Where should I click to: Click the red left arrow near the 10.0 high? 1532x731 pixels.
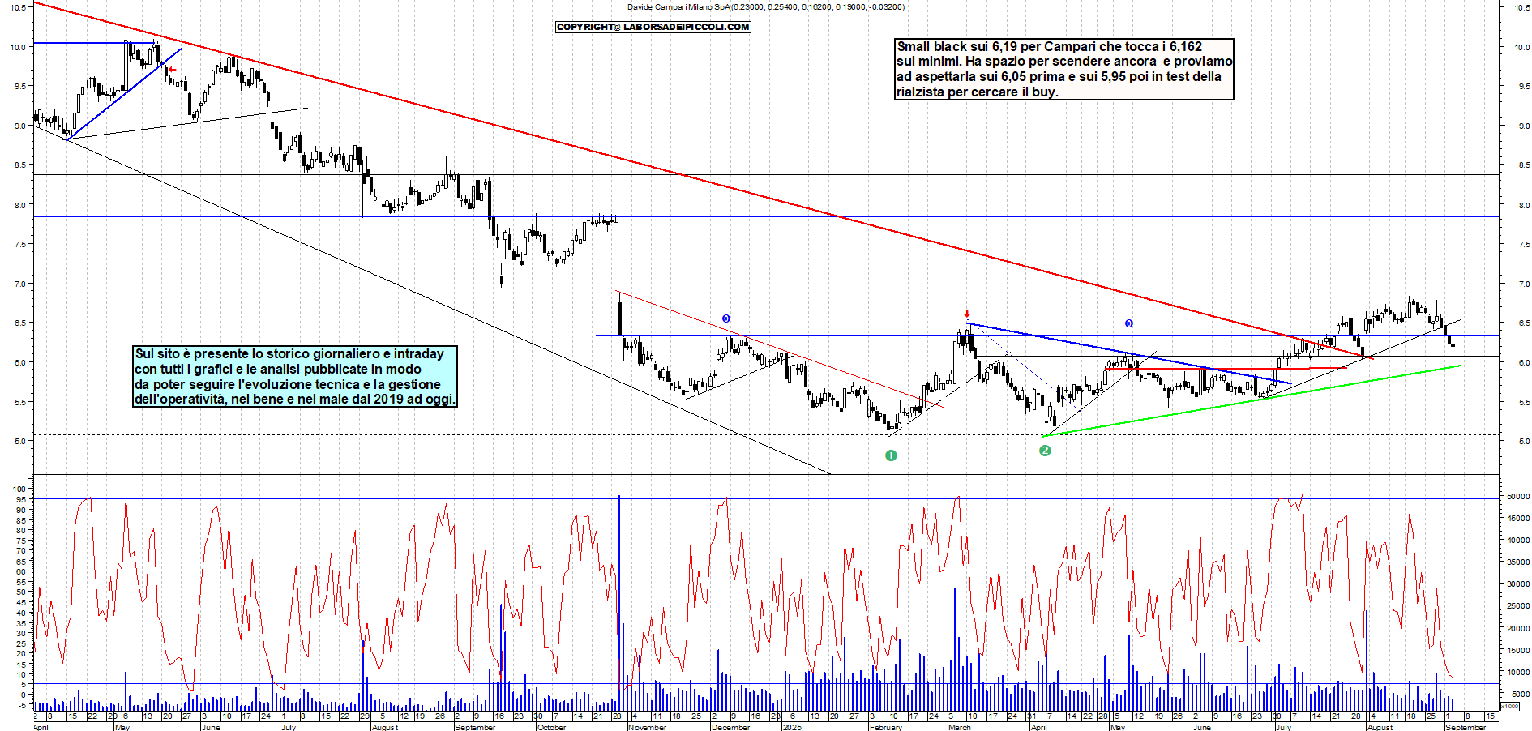tap(172, 70)
